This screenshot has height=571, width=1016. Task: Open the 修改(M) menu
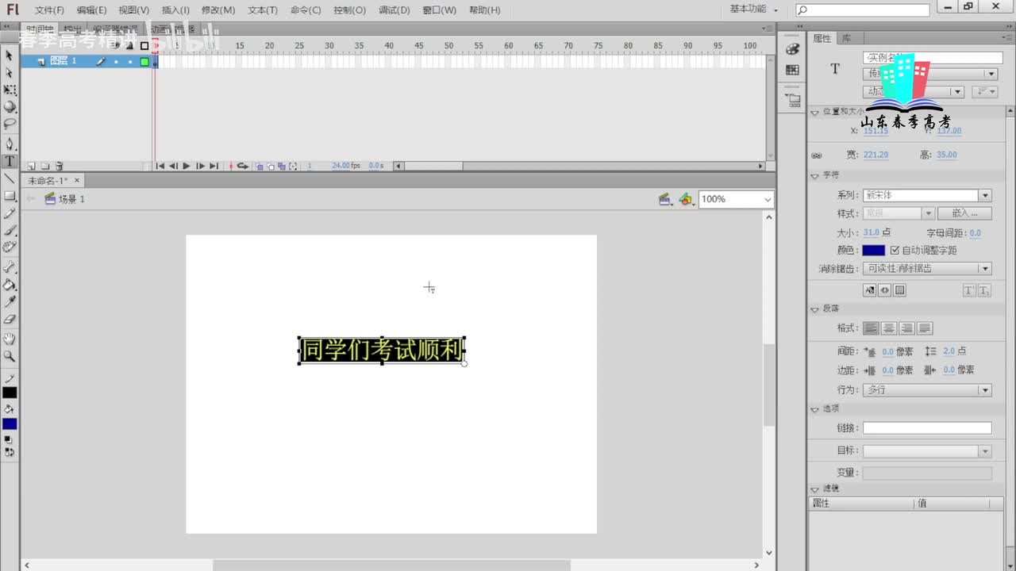[218, 10]
